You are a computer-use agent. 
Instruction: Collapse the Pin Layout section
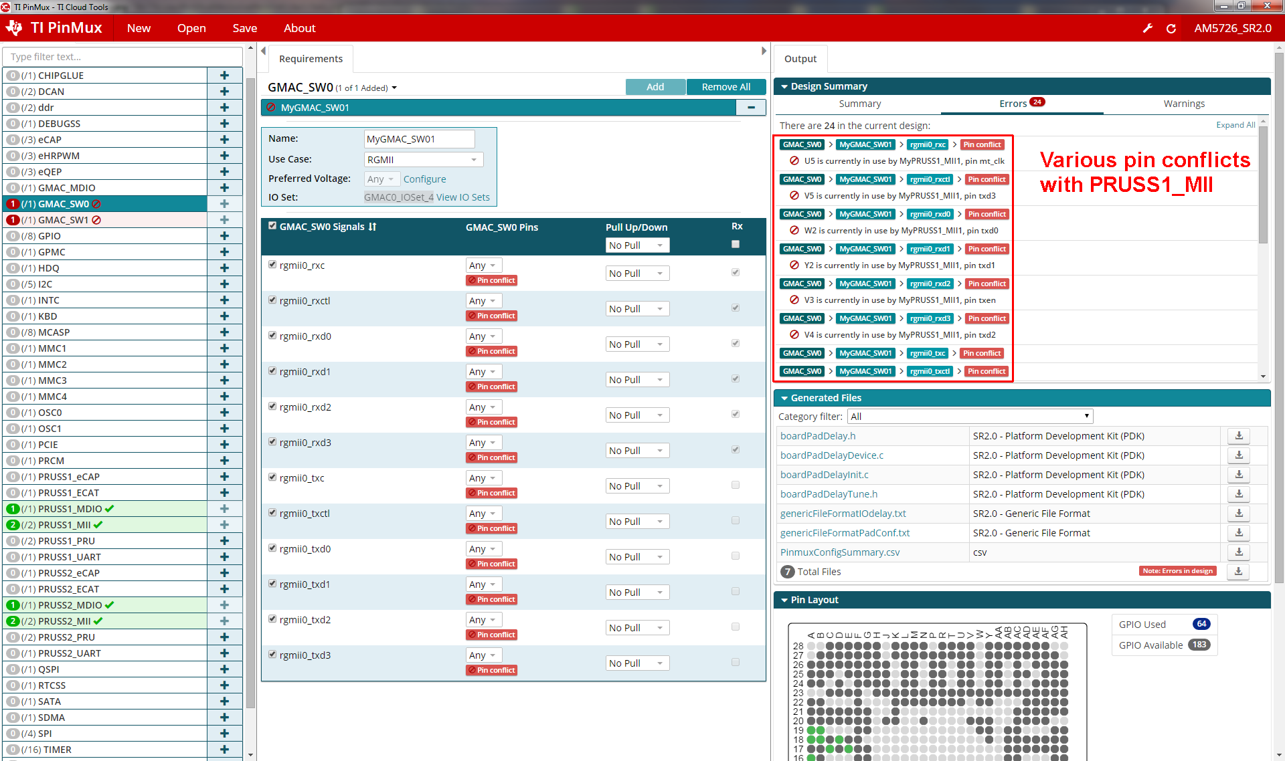[784, 601]
